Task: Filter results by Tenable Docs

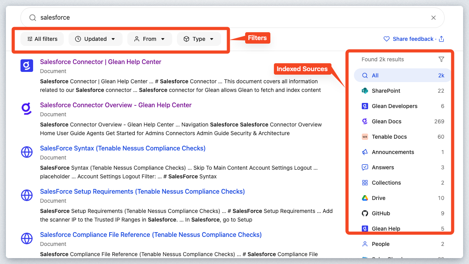Action: click(389, 137)
